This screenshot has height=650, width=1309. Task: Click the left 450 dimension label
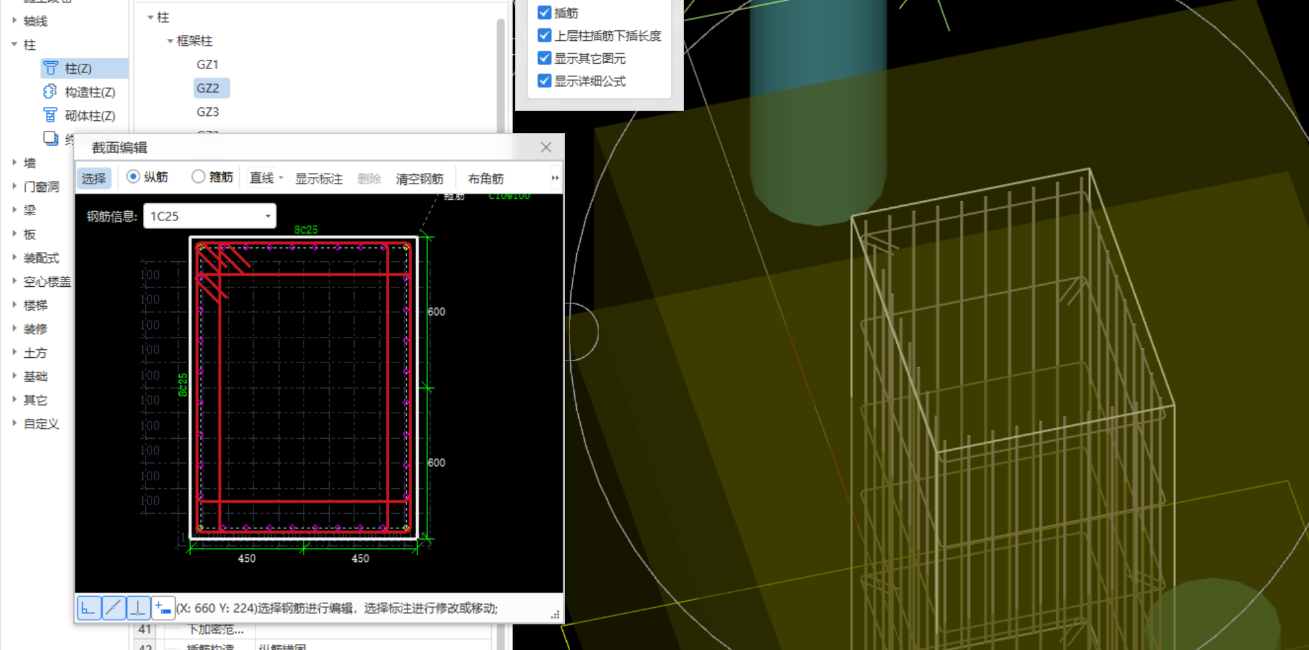pos(247,558)
